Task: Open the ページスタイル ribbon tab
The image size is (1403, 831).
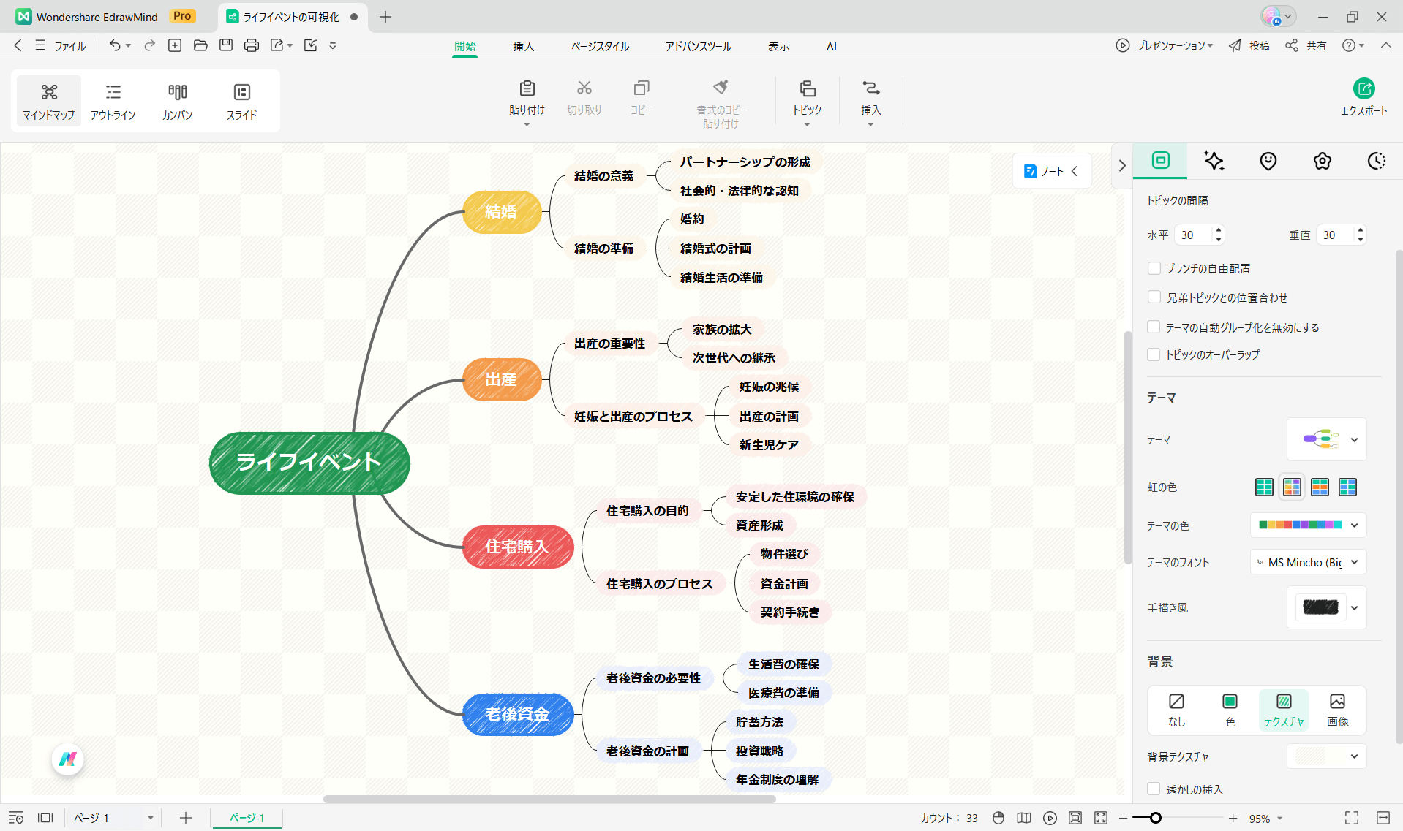Action: [600, 46]
